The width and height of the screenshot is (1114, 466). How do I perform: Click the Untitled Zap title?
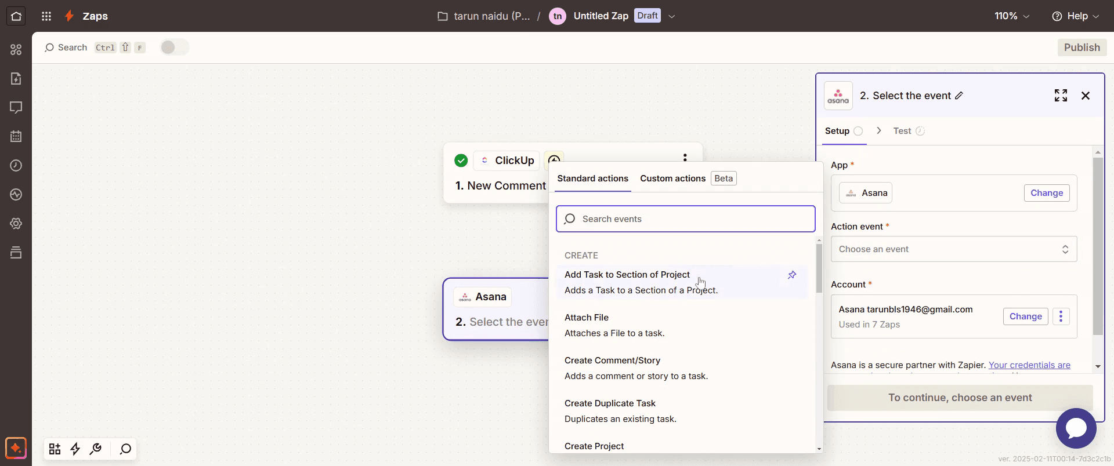point(601,16)
